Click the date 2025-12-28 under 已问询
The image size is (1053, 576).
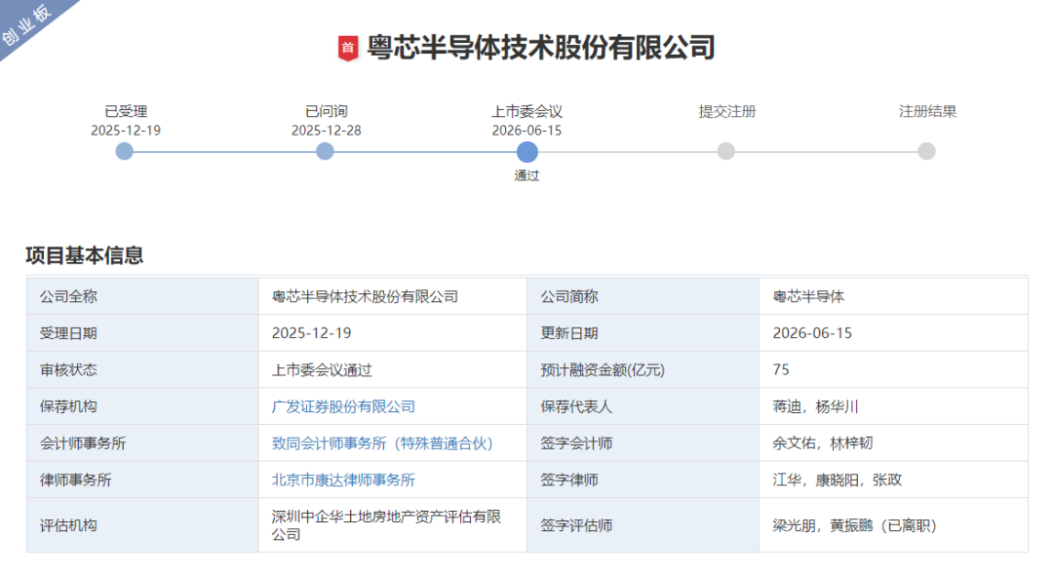click(x=326, y=131)
